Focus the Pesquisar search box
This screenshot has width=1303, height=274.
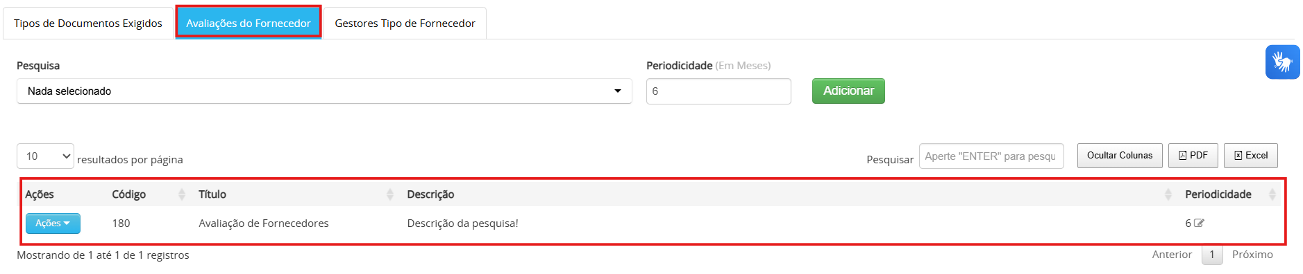991,156
